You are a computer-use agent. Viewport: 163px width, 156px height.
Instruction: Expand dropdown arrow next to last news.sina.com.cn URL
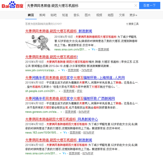coord(60,154)
